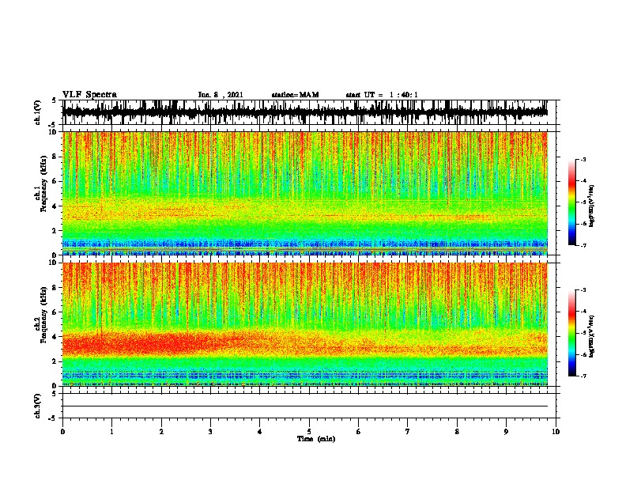Click the ch.2 colorbar log(PSD) unit label
The width and height of the screenshot is (626, 484).
591,336
